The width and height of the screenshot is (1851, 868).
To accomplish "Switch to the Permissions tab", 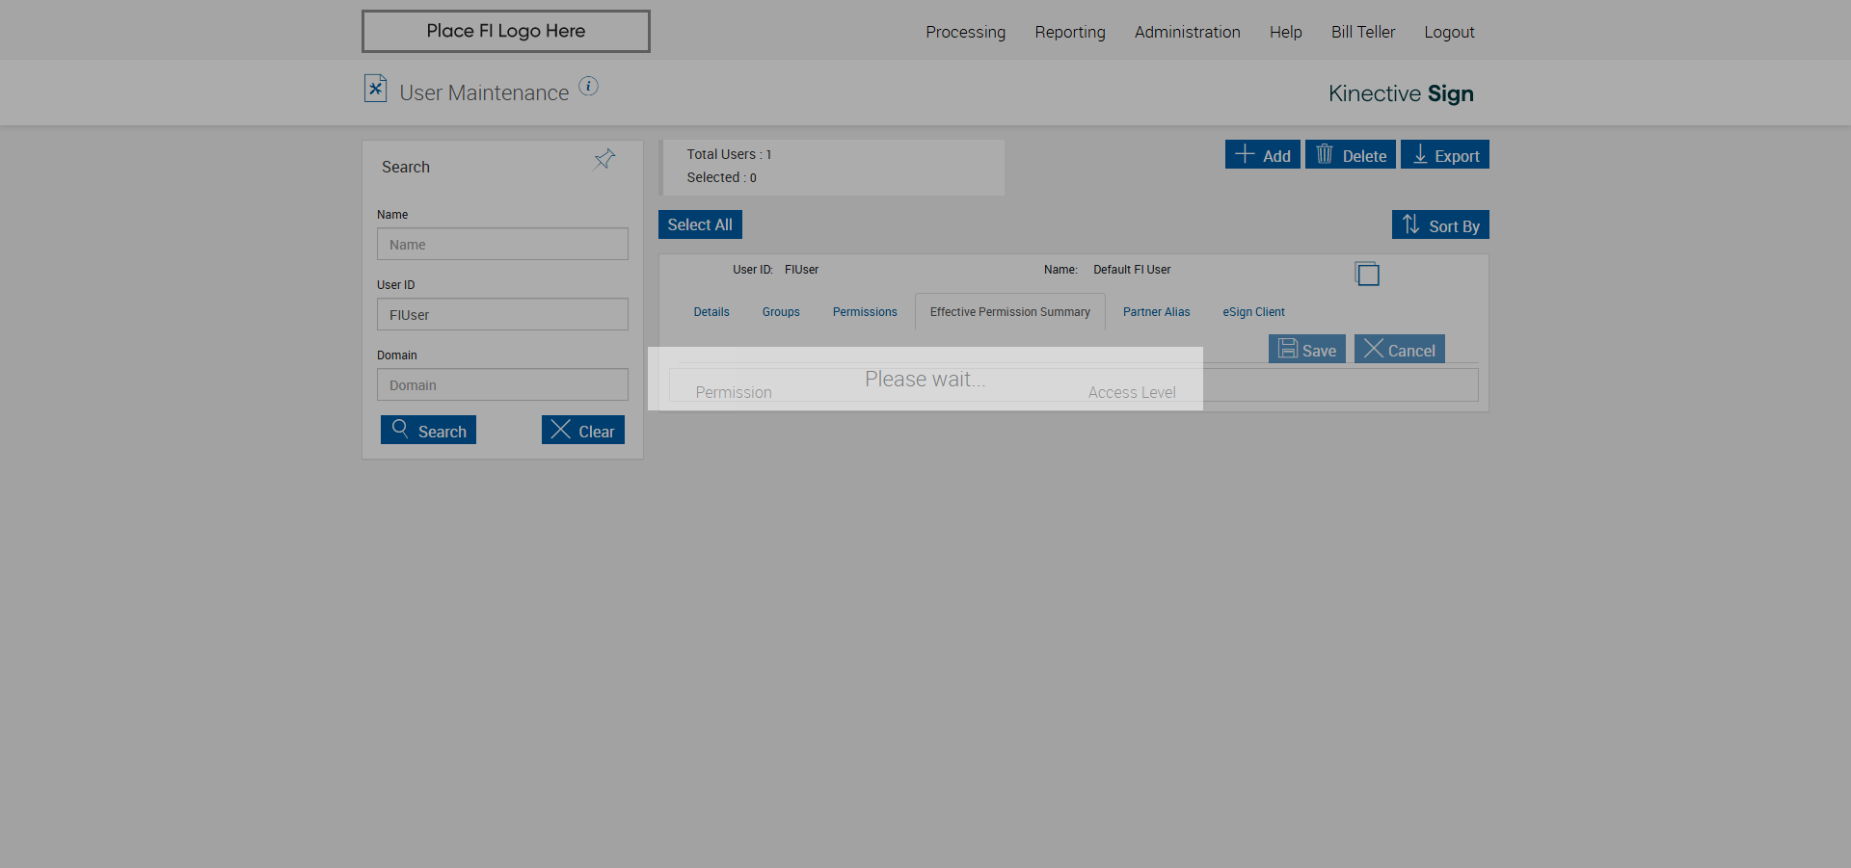I will (865, 312).
